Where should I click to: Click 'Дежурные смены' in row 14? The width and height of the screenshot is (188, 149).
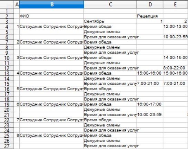(110, 78)
